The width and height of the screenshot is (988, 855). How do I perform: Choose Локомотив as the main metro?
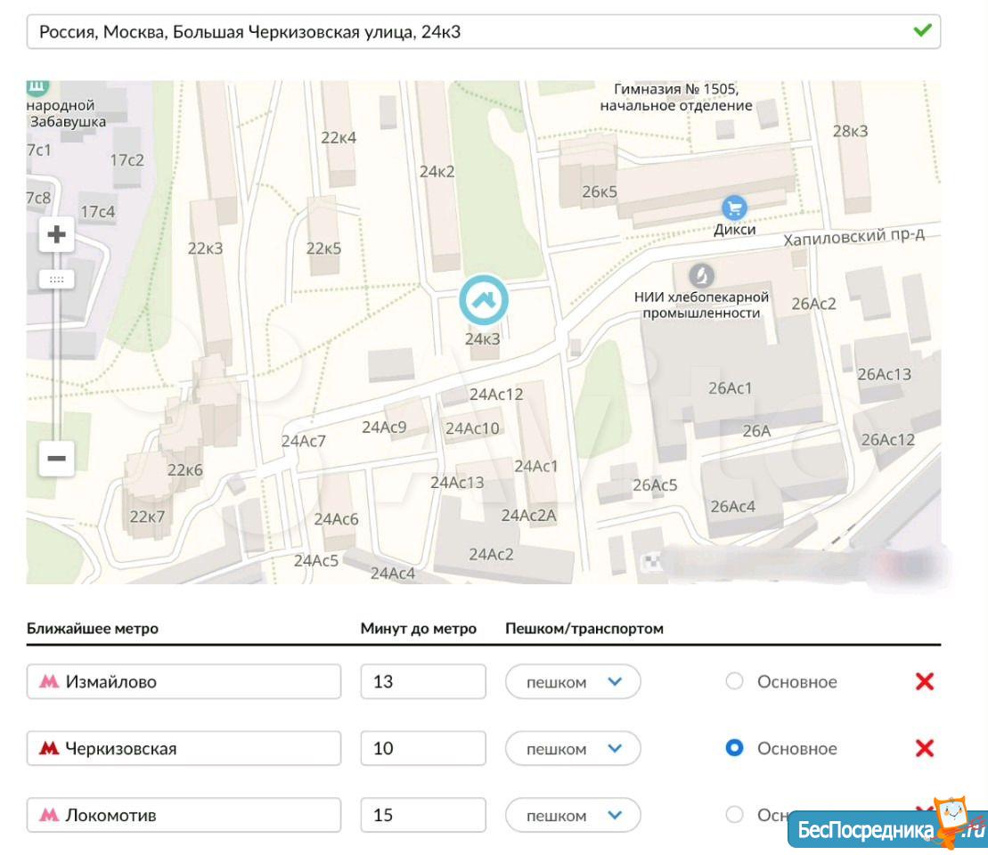pos(734,815)
